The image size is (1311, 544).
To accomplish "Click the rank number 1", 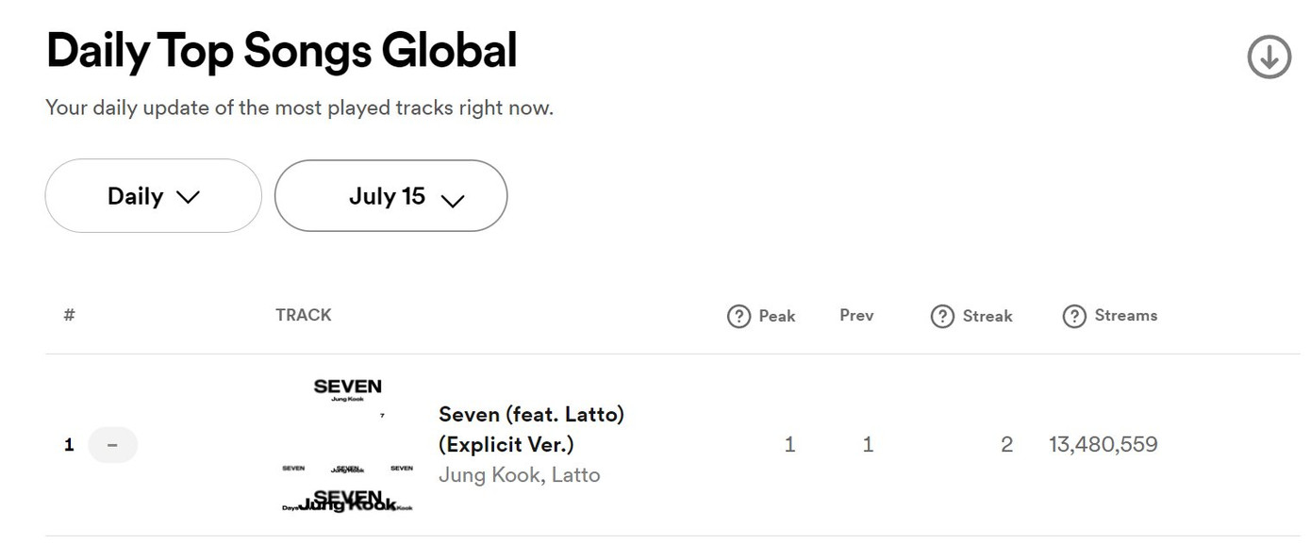I will coord(68,444).
